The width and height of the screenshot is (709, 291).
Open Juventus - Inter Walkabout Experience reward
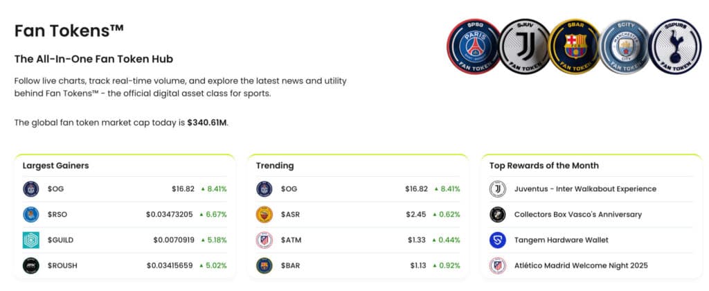[x=585, y=188]
